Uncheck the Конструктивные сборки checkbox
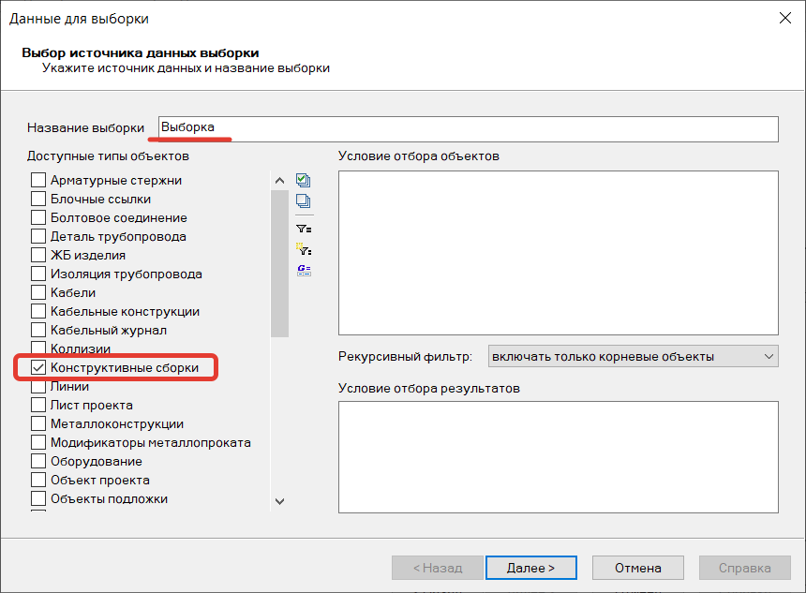Image resolution: width=806 pixels, height=593 pixels. (x=38, y=368)
